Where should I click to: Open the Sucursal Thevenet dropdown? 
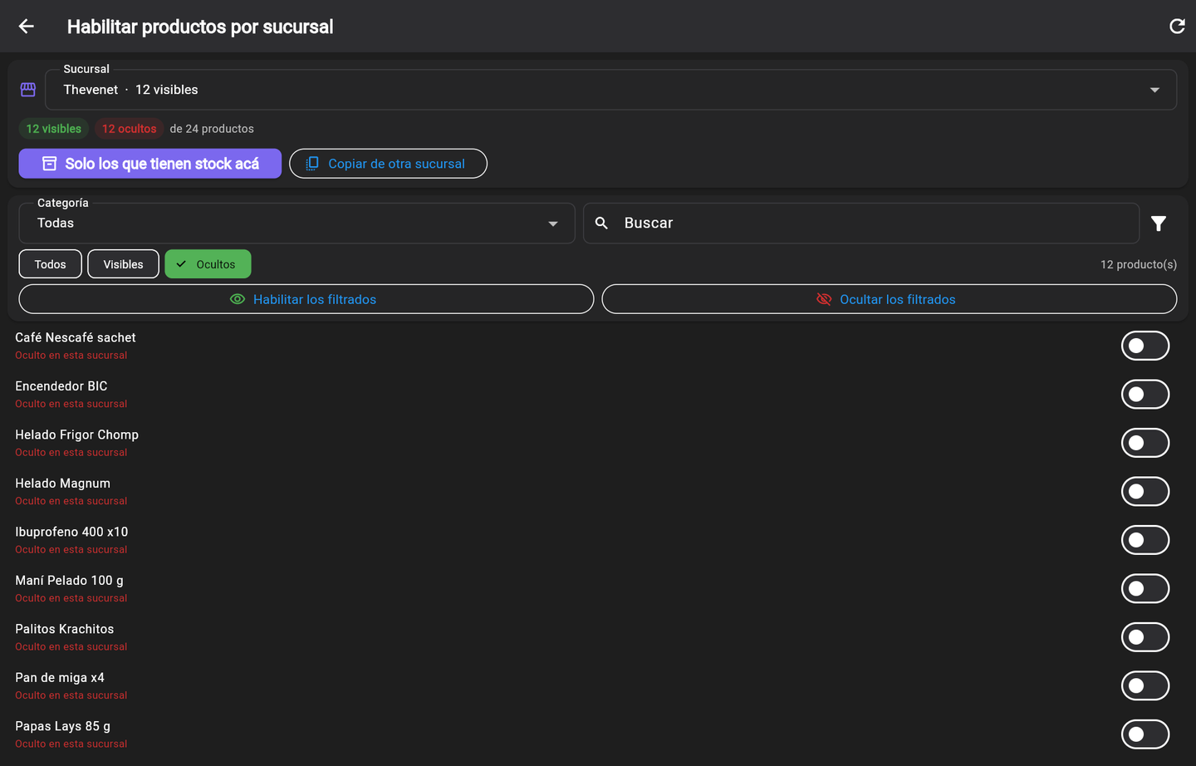click(610, 90)
